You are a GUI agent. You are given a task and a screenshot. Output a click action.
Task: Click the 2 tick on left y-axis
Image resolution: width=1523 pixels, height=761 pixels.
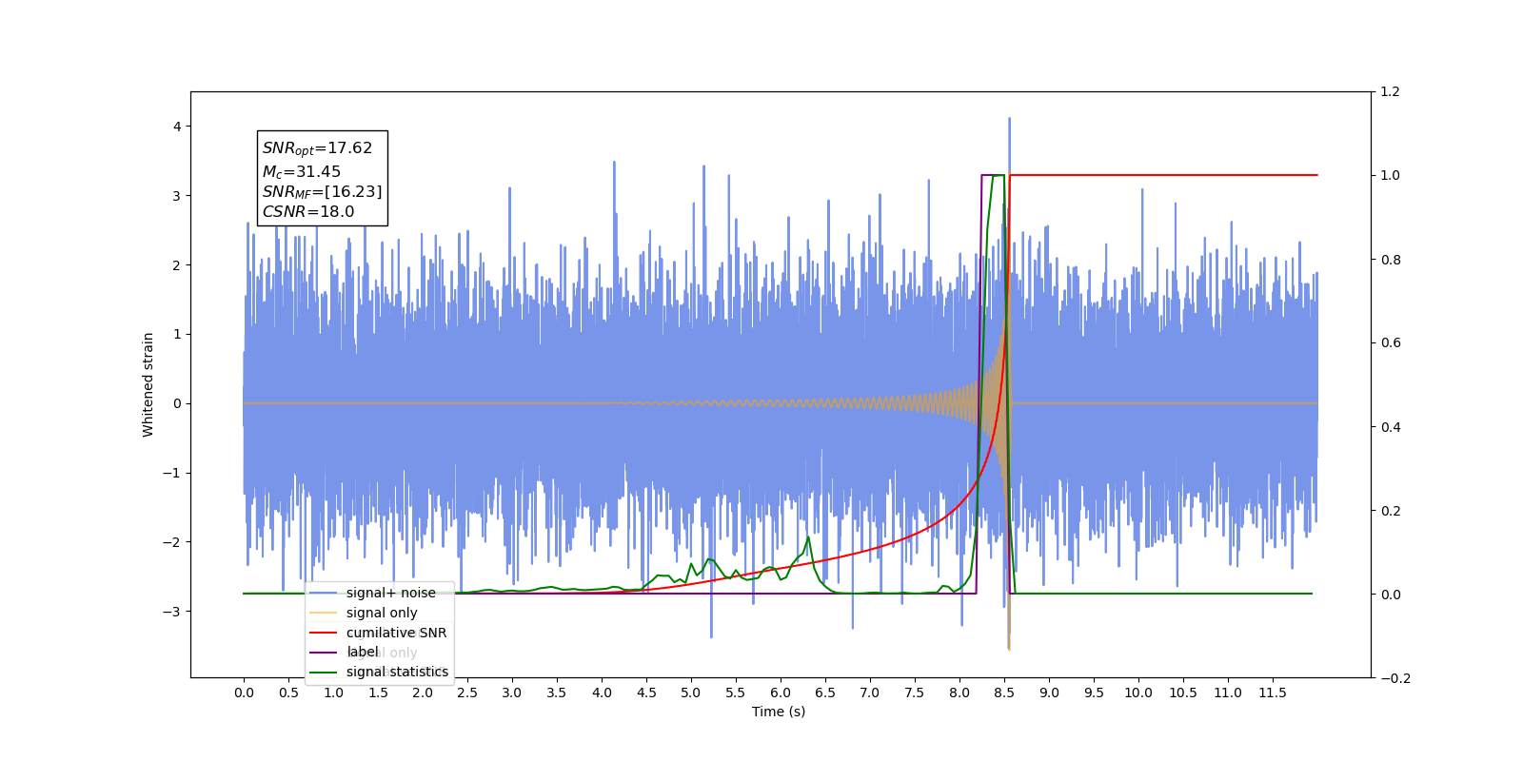[x=176, y=265]
